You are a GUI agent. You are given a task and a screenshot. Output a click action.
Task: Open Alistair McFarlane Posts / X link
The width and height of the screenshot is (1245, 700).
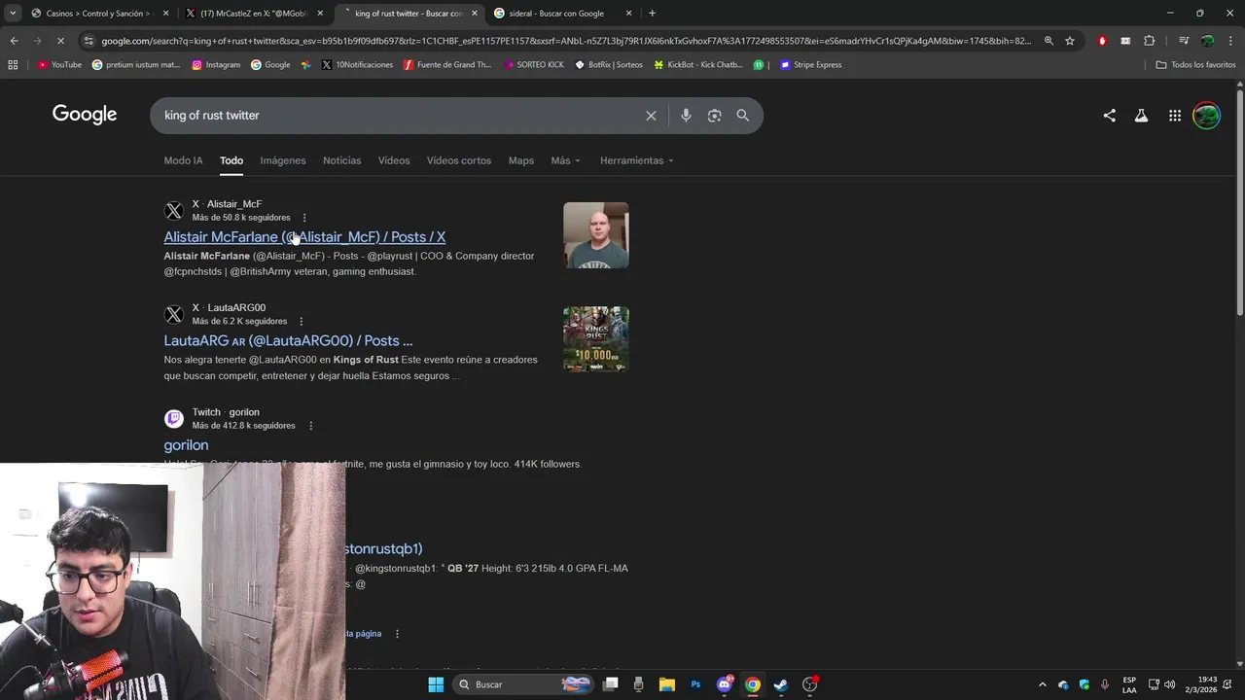(x=304, y=237)
